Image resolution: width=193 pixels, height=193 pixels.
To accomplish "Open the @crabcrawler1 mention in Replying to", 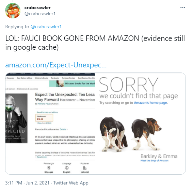I will click(x=46, y=27).
